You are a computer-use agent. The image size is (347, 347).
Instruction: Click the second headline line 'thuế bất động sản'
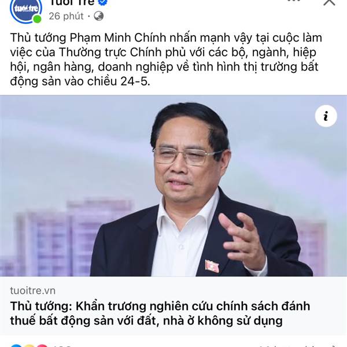pyautogui.click(x=146, y=321)
